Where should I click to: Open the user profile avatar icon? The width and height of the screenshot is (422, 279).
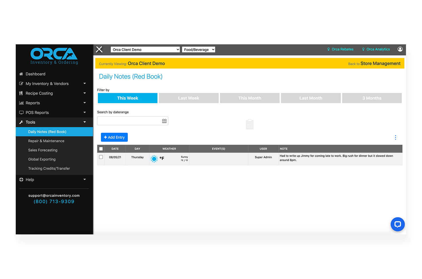pos(400,49)
